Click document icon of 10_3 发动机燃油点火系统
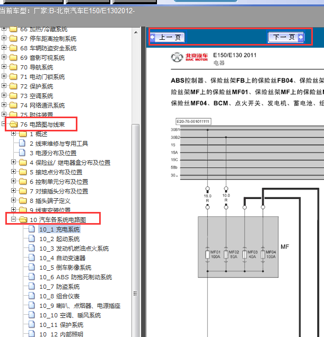324x337 pixels. (x=32, y=248)
